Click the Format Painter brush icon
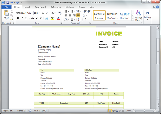The image size is (161, 114). pos(12,19)
